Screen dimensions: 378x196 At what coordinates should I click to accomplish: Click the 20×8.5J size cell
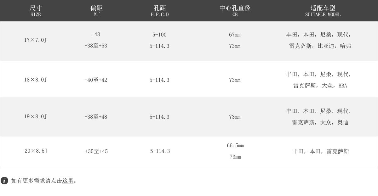(36, 151)
